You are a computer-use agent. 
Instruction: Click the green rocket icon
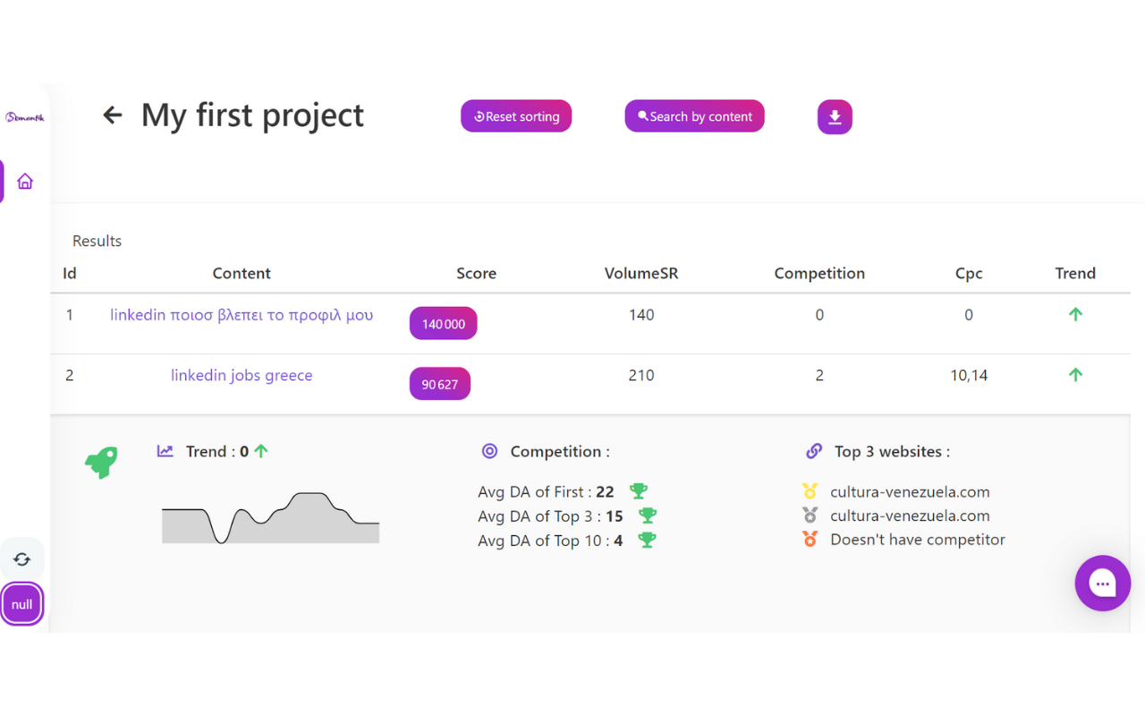pos(101,463)
